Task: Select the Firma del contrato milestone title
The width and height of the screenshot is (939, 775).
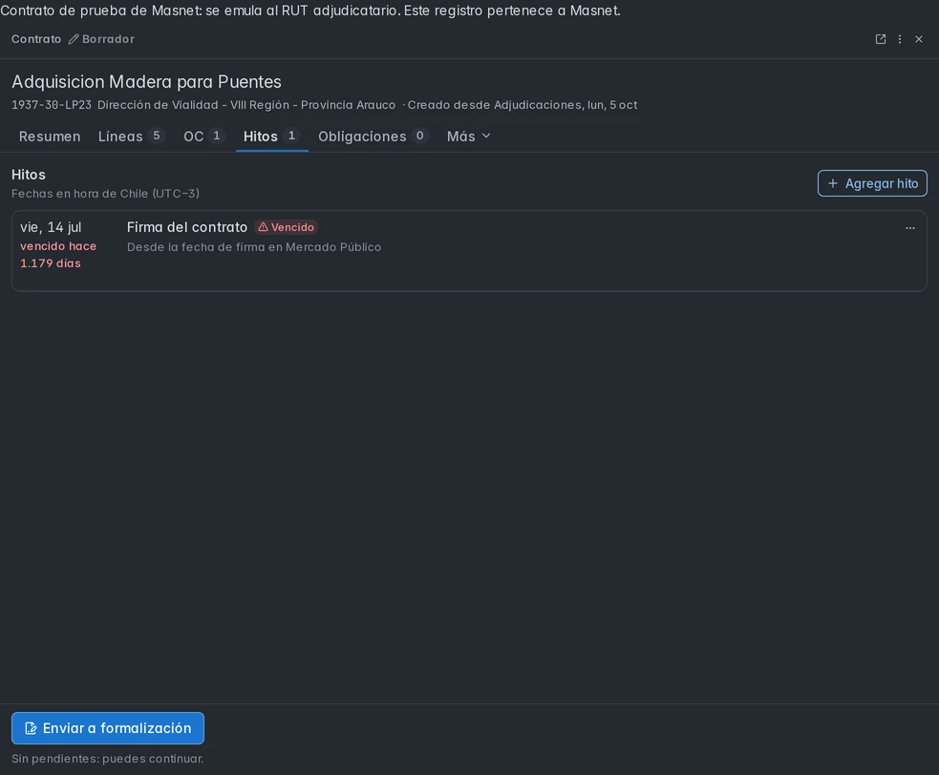Action: click(187, 227)
